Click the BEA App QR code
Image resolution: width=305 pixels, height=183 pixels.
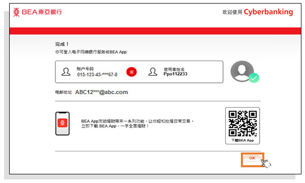(242, 124)
